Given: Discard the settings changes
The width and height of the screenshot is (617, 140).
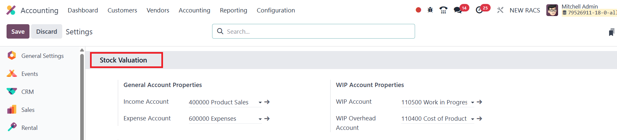Looking at the screenshot, I should point(46,31).
